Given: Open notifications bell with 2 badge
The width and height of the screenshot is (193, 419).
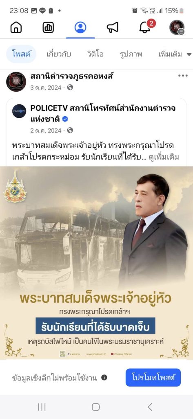Looking at the screenshot, I should (x=146, y=27).
